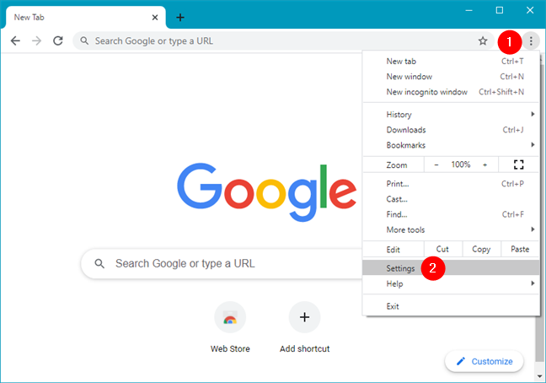Close the New Tab tab
Image resolution: width=546 pixels, height=383 pixels.
click(x=155, y=18)
